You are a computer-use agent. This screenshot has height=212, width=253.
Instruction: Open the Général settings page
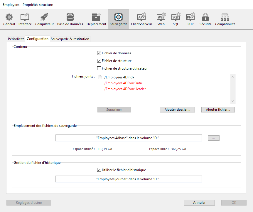9,19
